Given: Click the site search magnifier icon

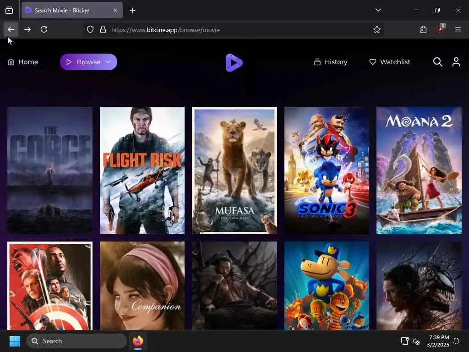Looking at the screenshot, I should coord(437,62).
